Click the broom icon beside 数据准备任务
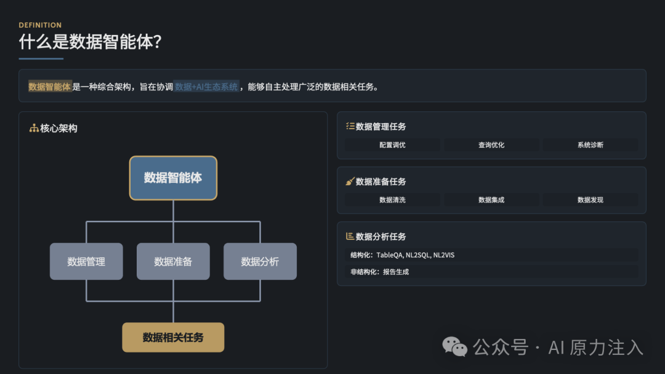 (x=350, y=181)
